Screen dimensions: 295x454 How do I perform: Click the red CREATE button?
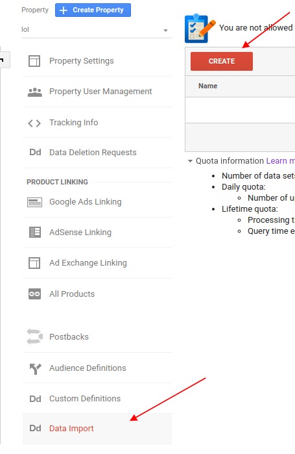pos(222,62)
